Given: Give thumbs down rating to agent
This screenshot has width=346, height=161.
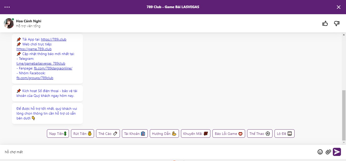Looking at the screenshot, I should 337,24.
